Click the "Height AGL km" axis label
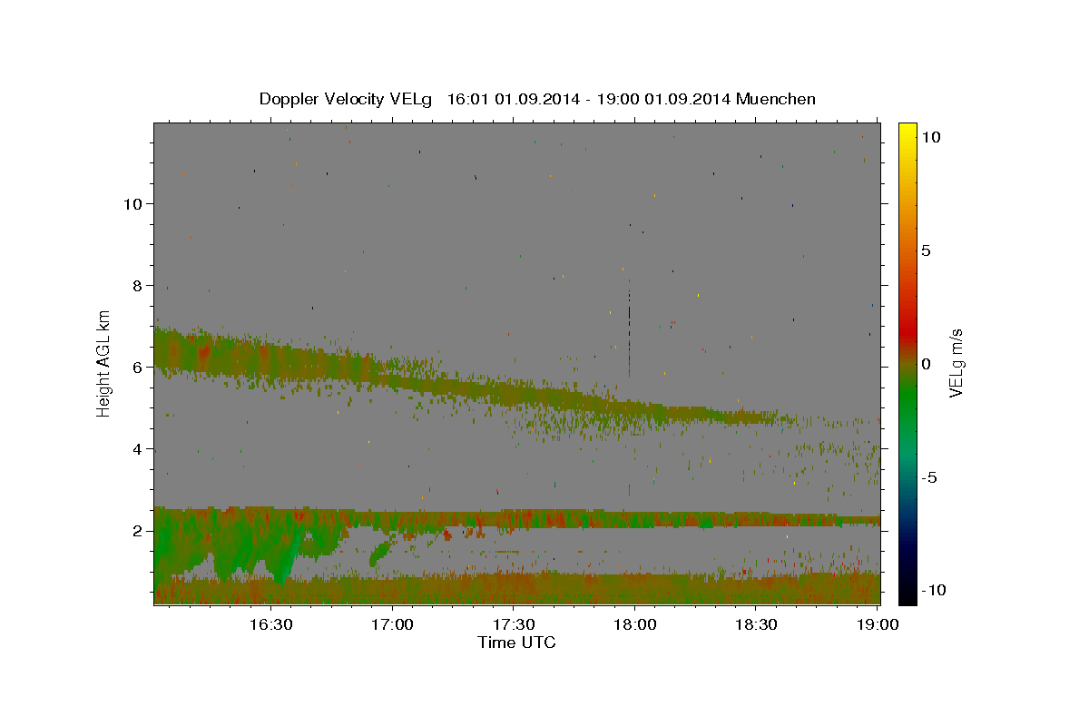1089x726 pixels. coord(104,363)
